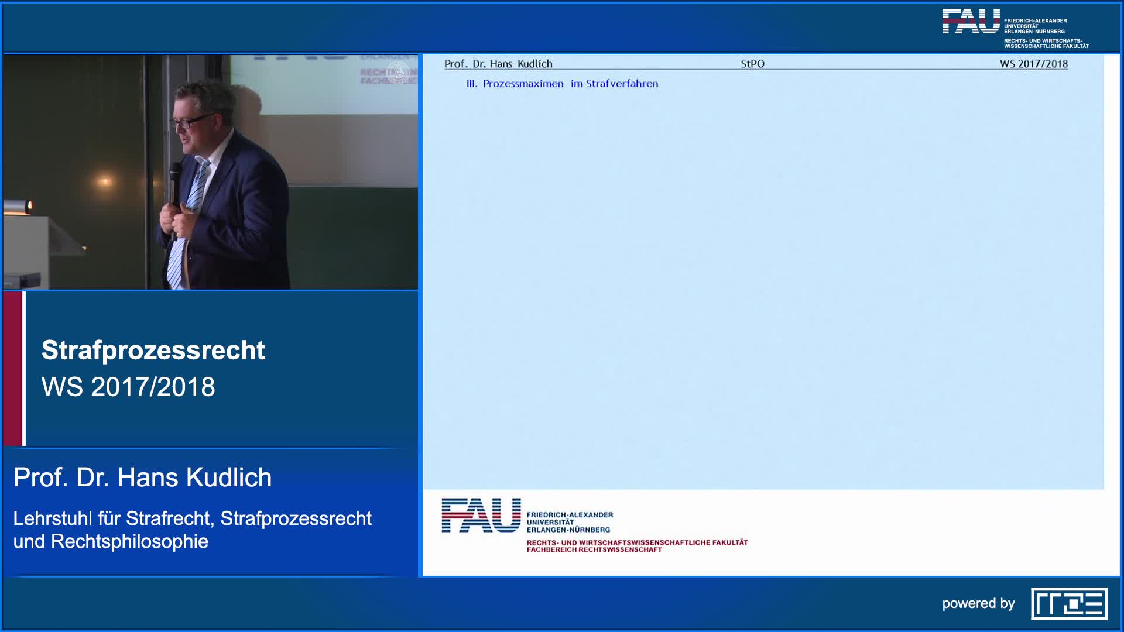Click the faculty name text next to top-right FAU logo
Image resolution: width=1124 pixels, height=632 pixels.
[1046, 43]
